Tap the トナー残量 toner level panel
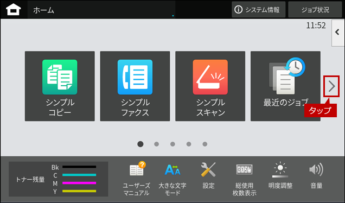This screenshot has width=345, height=203. click(58, 179)
